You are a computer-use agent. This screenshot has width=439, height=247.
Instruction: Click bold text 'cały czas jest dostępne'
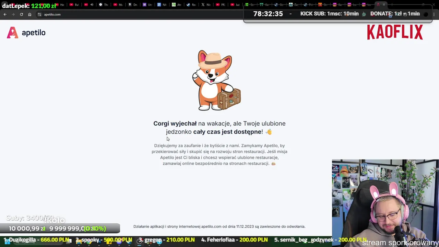(x=227, y=132)
